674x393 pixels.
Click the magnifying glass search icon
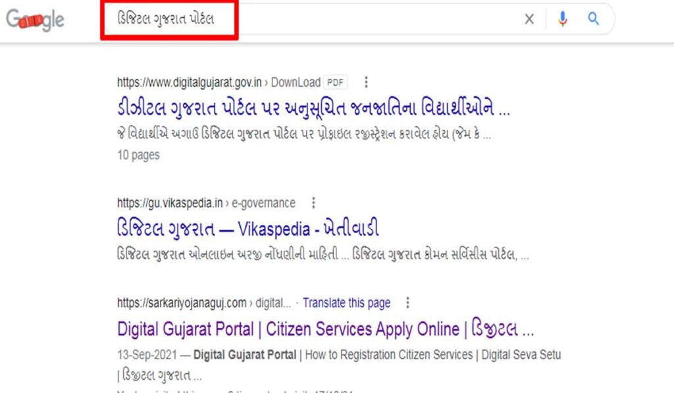pyautogui.click(x=593, y=19)
